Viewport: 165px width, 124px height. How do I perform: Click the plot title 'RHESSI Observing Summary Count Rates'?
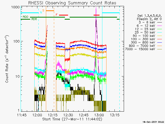(72, 3)
